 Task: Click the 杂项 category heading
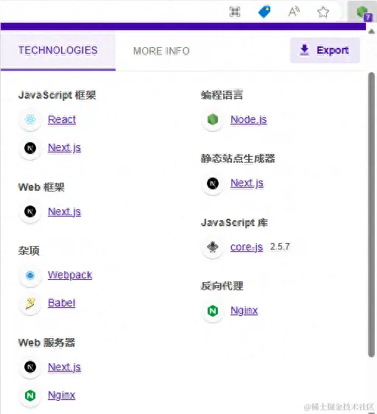29,250
